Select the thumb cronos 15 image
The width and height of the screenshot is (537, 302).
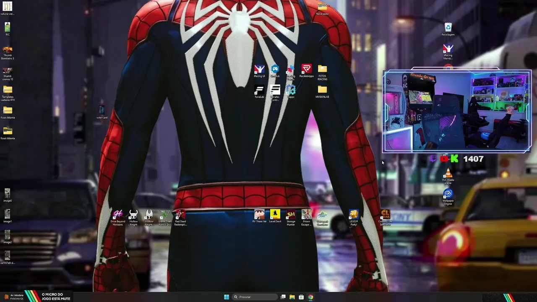(x=8, y=74)
